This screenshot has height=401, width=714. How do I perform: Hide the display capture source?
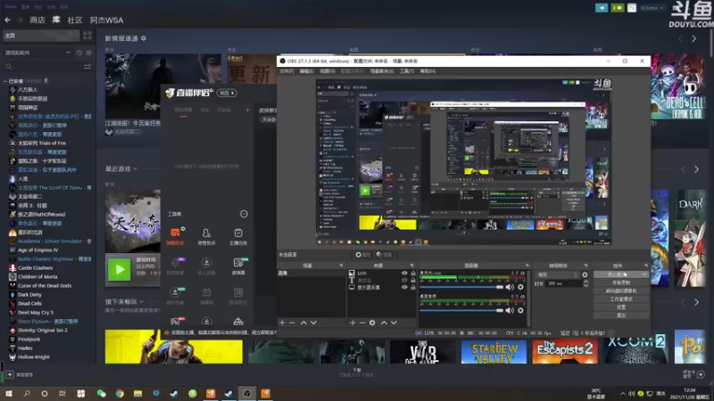404,287
